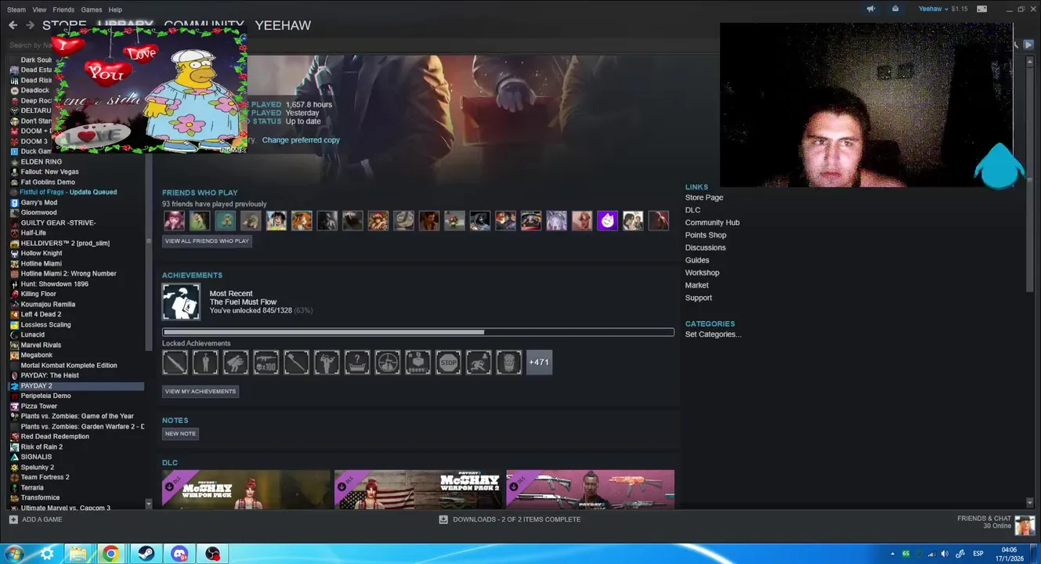Viewport: 1041px width, 564px height.
Task: Go forward with the right arrow navigation icon
Action: coord(30,25)
